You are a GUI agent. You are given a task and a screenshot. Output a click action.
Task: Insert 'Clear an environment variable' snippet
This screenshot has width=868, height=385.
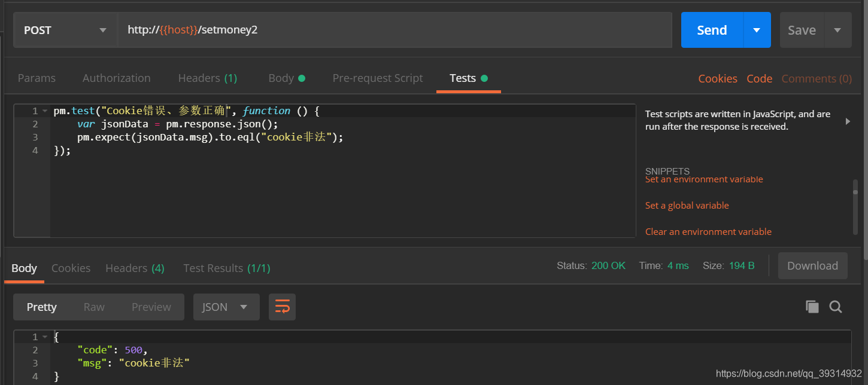click(708, 231)
